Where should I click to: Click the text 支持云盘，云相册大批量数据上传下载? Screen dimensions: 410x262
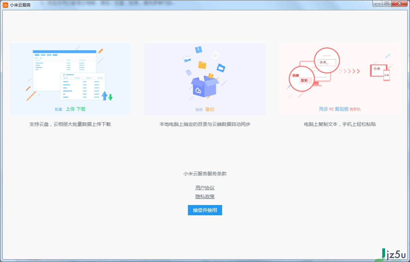coord(70,124)
